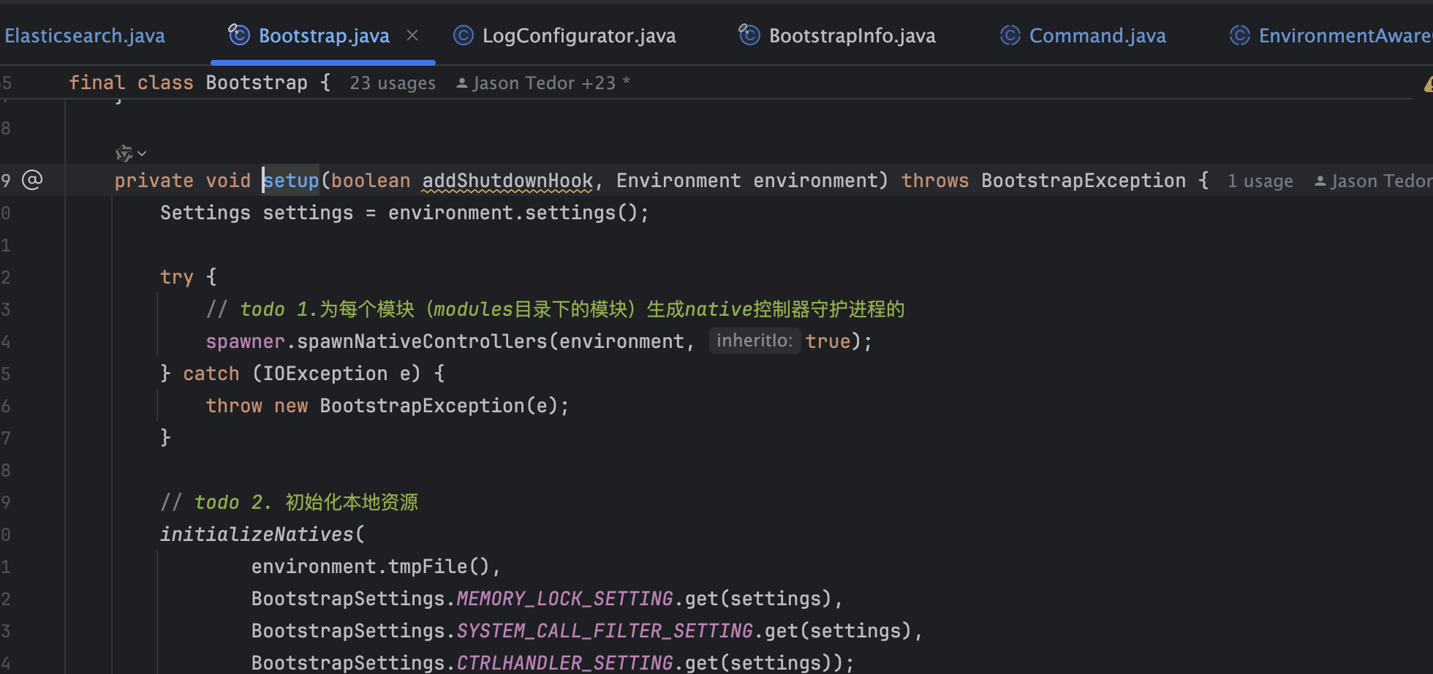Open the BootstrapInfo.java tab

(852, 36)
